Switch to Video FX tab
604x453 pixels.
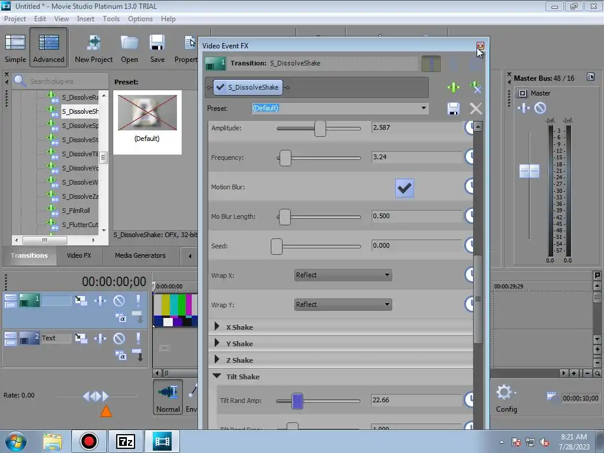[x=79, y=255]
